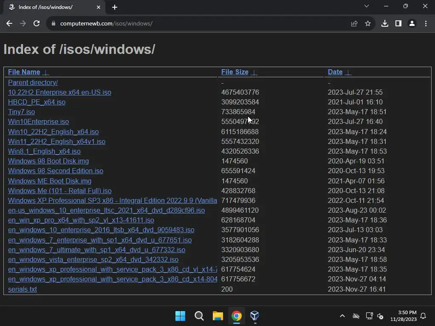Open the browser downloads icon
Image resolution: width=435 pixels, height=326 pixels.
click(385, 24)
